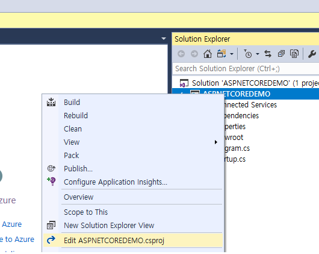Click the Publish globe icon
319x254 pixels.
tap(51, 168)
